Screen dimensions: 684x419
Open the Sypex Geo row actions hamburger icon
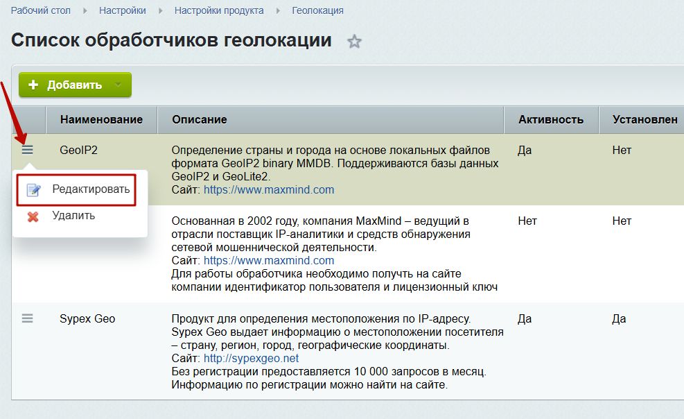click(27, 318)
